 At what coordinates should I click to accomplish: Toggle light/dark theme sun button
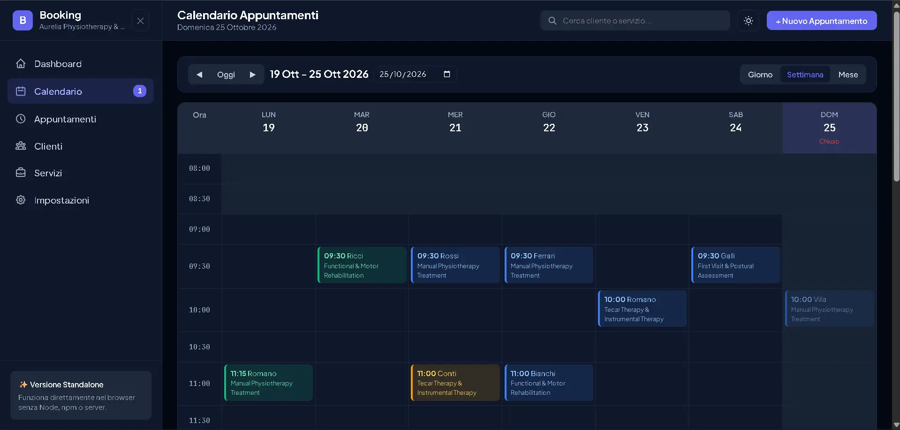coord(749,21)
